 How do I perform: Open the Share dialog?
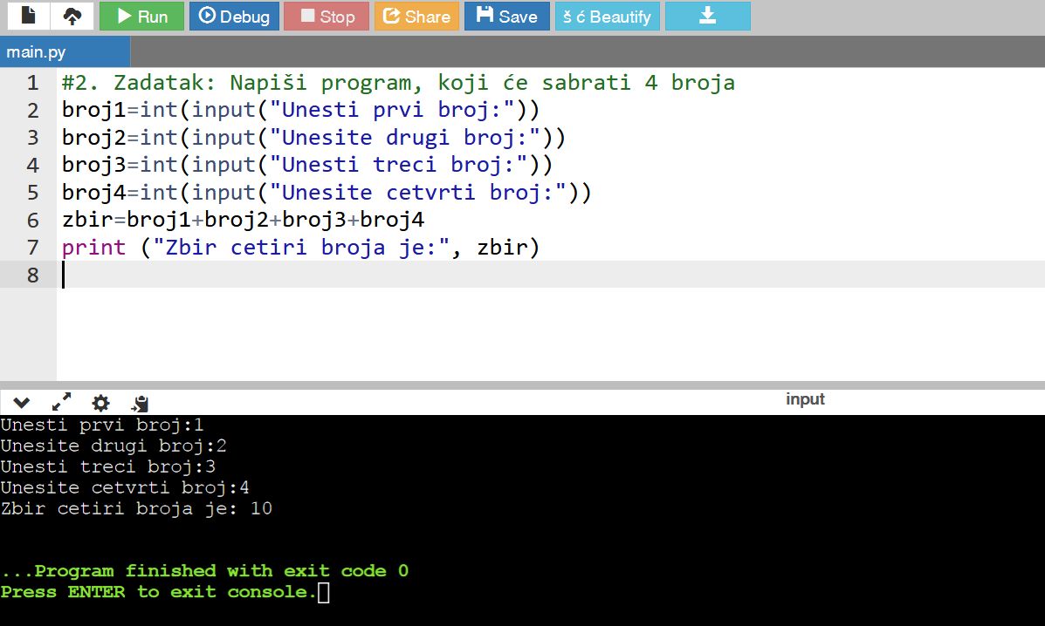[x=416, y=16]
